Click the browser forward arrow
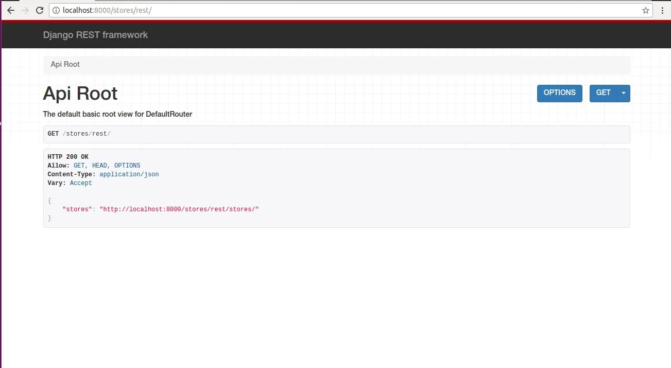 click(26, 10)
